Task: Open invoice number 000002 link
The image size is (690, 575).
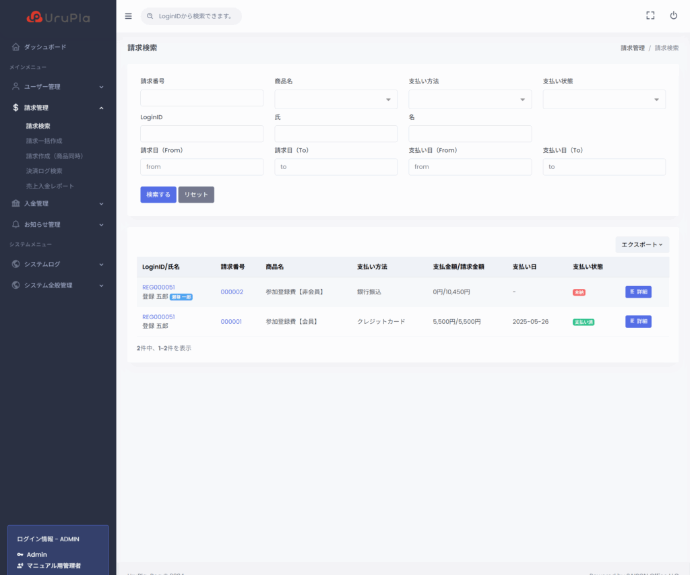Action: pos(232,292)
